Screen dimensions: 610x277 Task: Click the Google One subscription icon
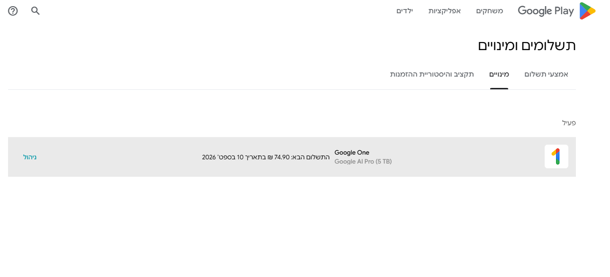tap(556, 156)
